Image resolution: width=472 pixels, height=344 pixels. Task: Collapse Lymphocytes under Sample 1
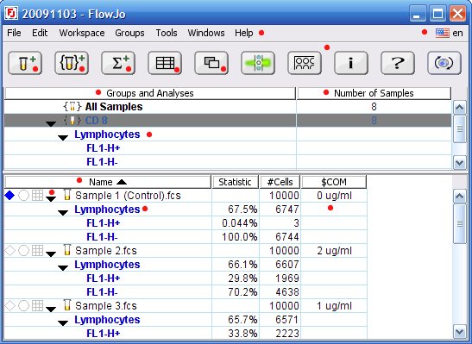pos(63,213)
